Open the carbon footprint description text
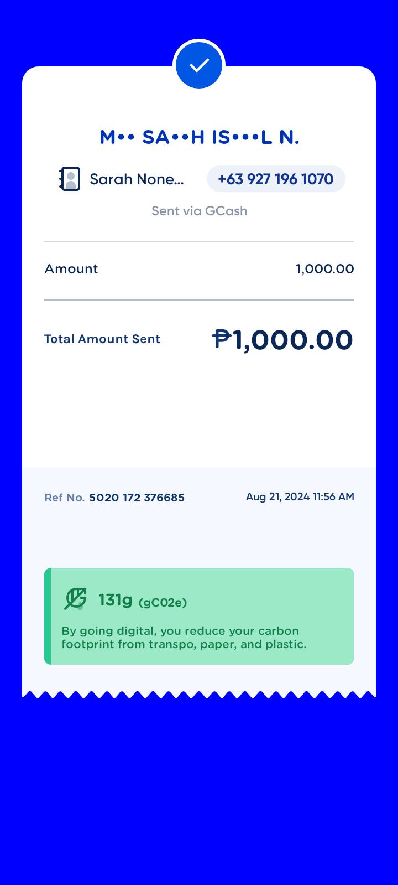 tap(184, 638)
